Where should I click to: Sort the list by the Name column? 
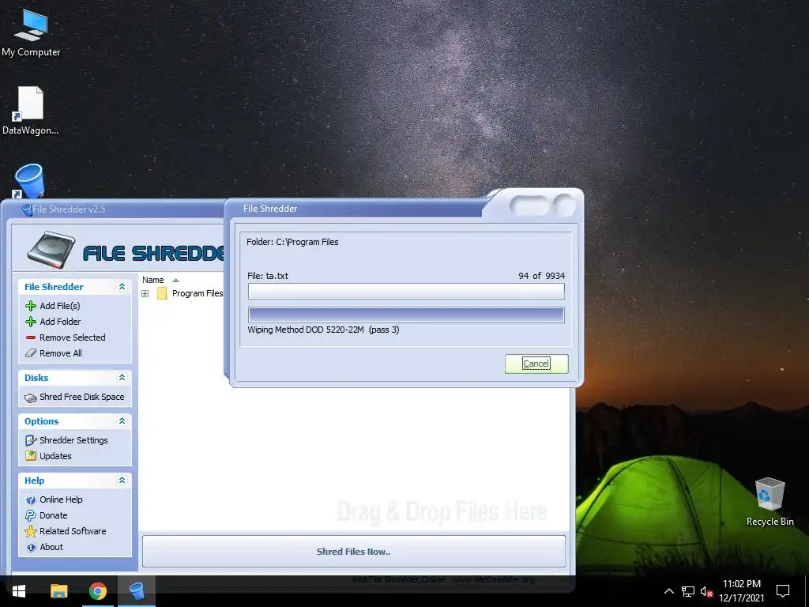point(153,280)
